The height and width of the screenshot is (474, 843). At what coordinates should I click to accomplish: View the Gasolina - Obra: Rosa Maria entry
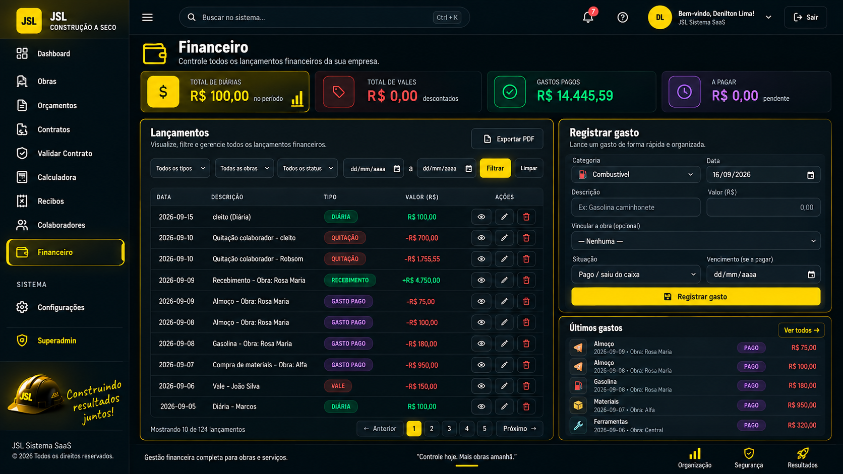tap(481, 344)
